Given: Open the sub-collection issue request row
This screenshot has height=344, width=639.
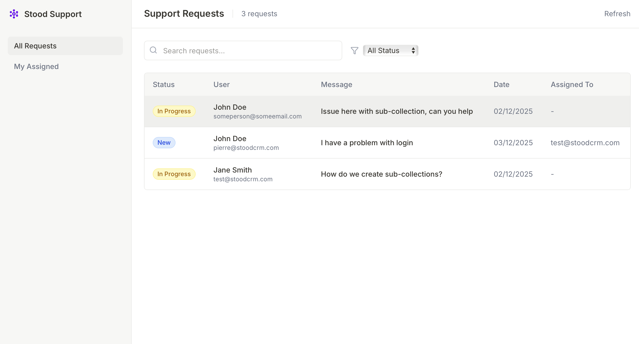Looking at the screenshot, I should tap(396, 111).
